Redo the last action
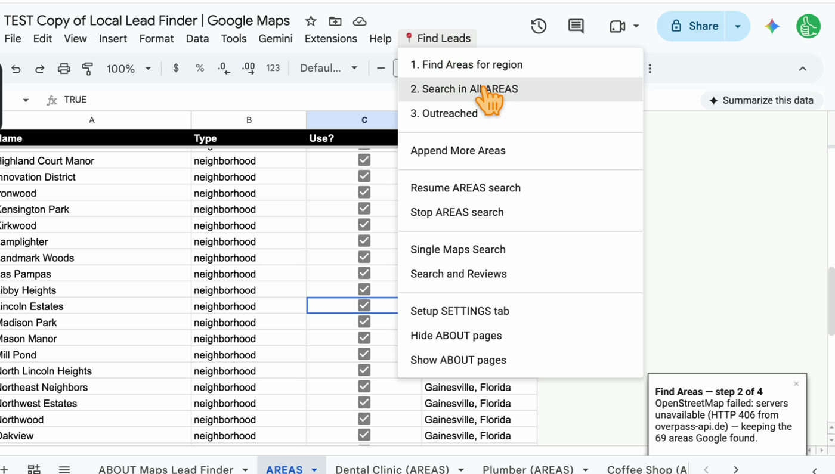 click(39, 69)
